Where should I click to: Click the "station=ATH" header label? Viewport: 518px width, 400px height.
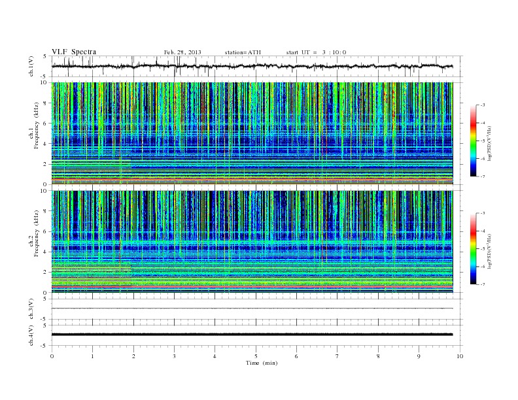coord(243,52)
